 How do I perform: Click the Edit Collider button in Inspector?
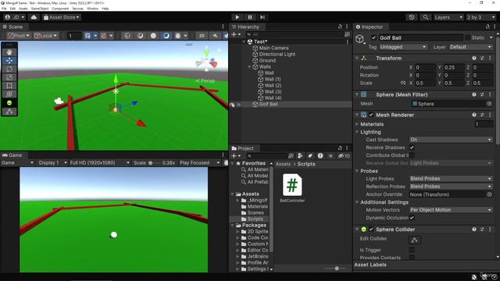pos(415,240)
